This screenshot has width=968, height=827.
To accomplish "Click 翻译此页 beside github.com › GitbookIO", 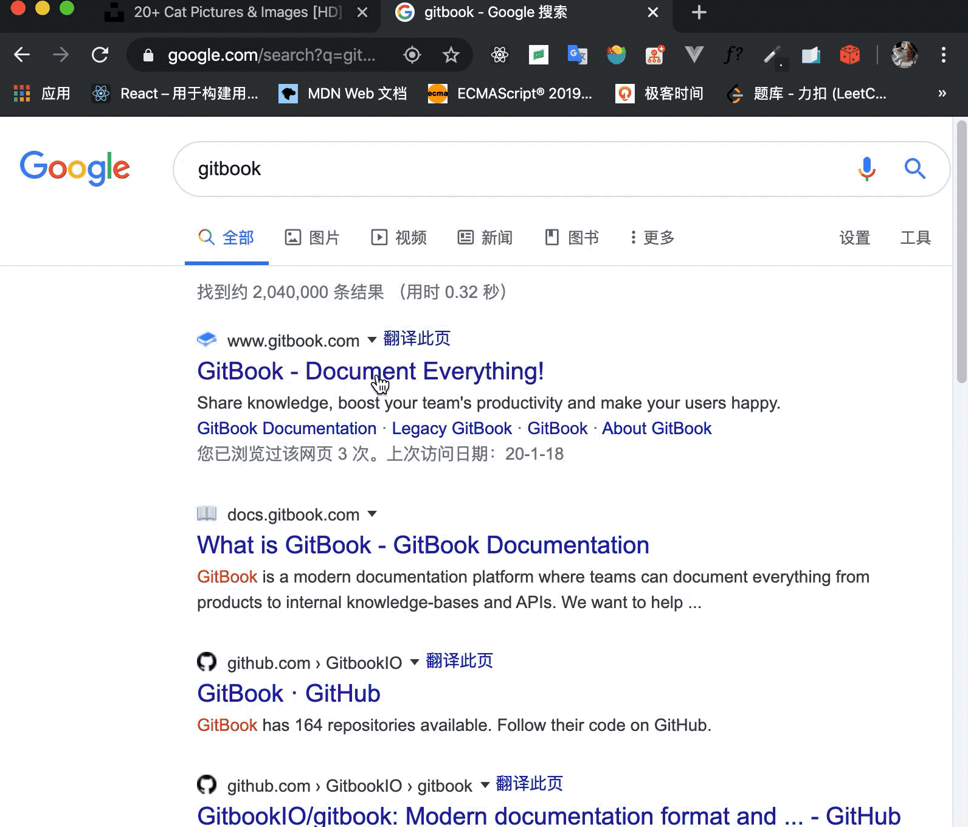I will coord(460,661).
